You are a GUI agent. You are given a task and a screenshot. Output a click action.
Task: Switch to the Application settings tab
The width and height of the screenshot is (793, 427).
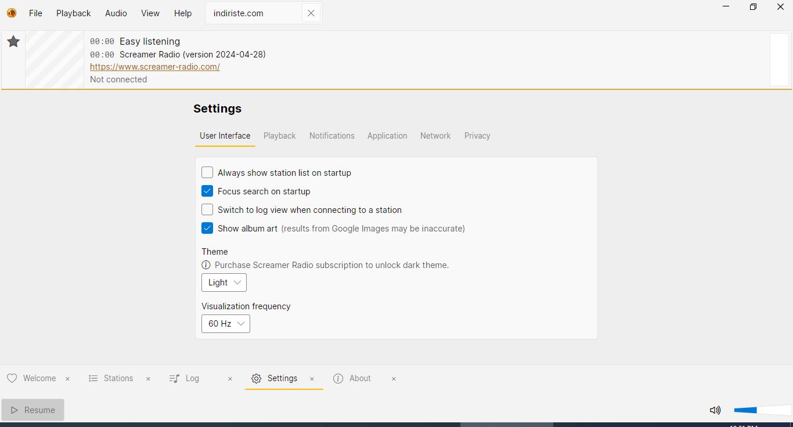coord(387,136)
